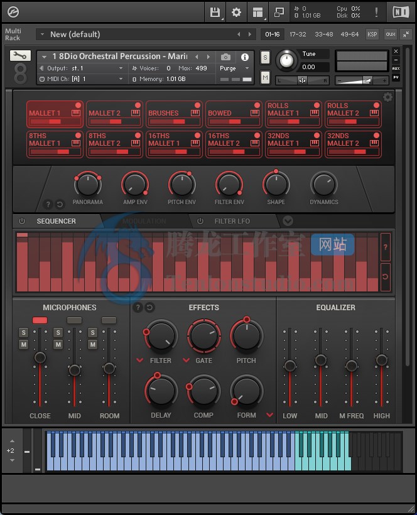Open Kontakt options gear icon
417x515 pixels.
tap(236, 12)
